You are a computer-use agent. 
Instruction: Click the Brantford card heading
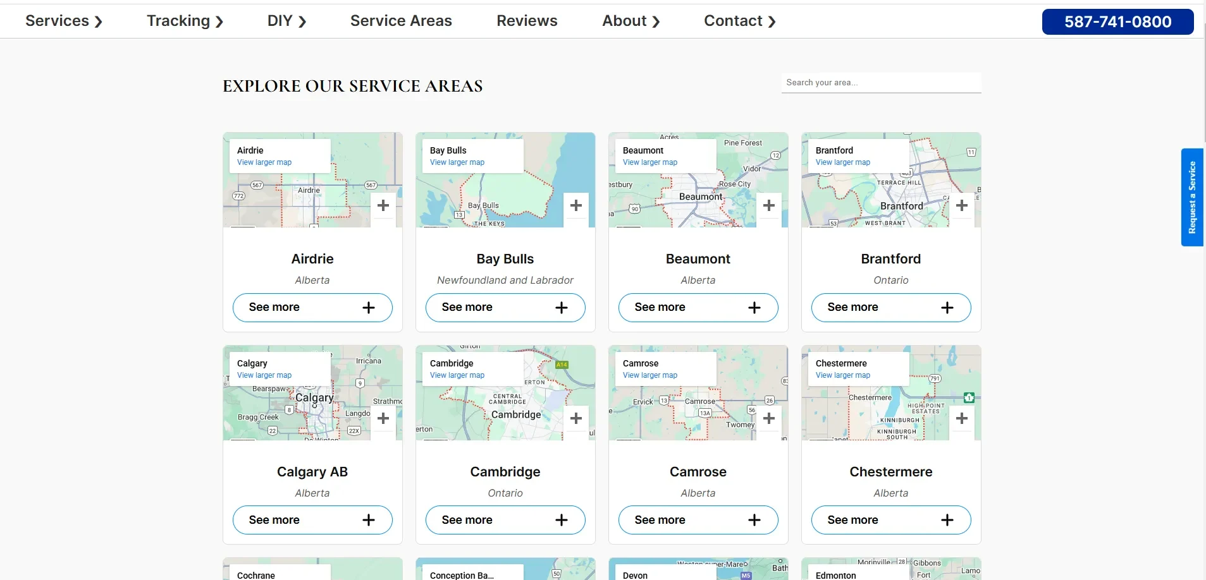[x=891, y=259]
